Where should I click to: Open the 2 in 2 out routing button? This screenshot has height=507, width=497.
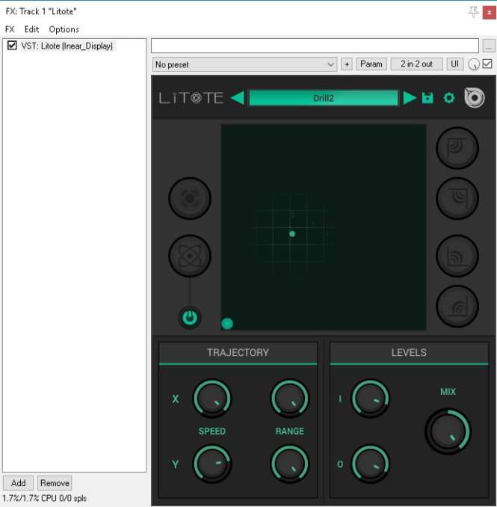coord(416,64)
